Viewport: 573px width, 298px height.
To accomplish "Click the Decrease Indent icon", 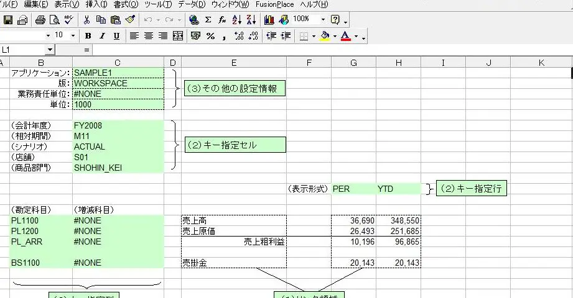I will pyautogui.click(x=271, y=36).
